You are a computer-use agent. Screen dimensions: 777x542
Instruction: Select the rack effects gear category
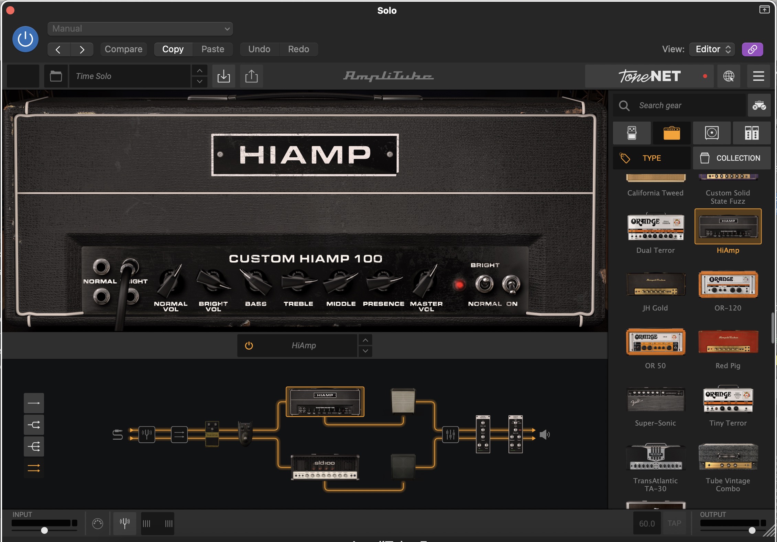752,133
